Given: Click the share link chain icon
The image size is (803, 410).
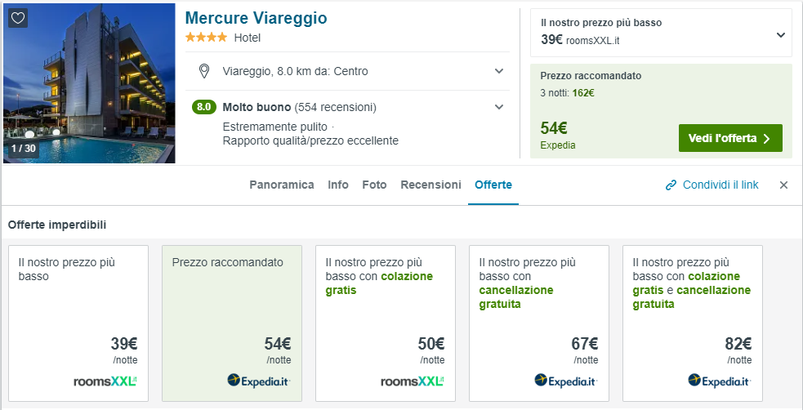Looking at the screenshot, I should (671, 185).
